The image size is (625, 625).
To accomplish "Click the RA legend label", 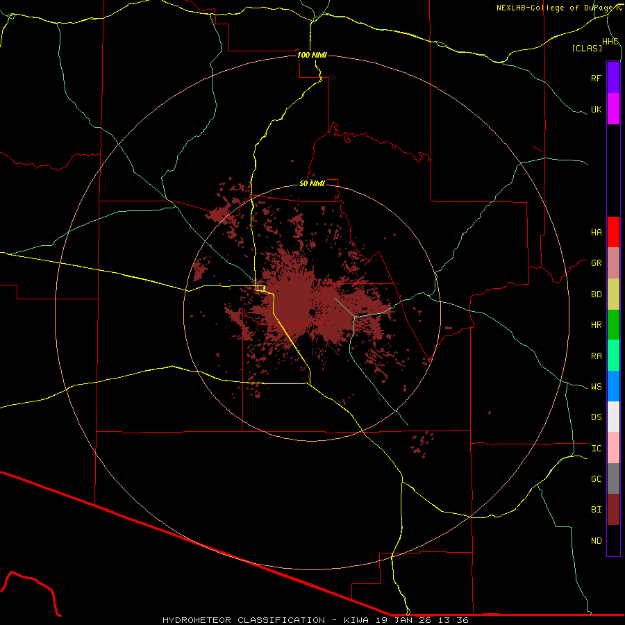I will click(596, 356).
